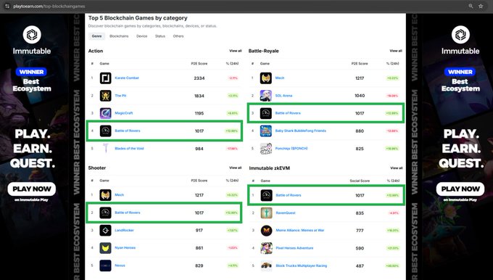Screen dimensions: 493x280
Task: Open the Karate Combat game icon
Action: point(106,78)
